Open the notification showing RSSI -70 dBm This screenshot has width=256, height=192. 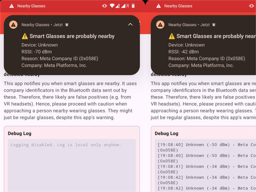(72, 52)
